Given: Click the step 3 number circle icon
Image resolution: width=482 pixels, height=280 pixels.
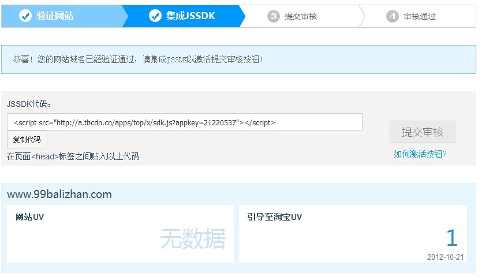Looking at the screenshot, I should tap(273, 16).
